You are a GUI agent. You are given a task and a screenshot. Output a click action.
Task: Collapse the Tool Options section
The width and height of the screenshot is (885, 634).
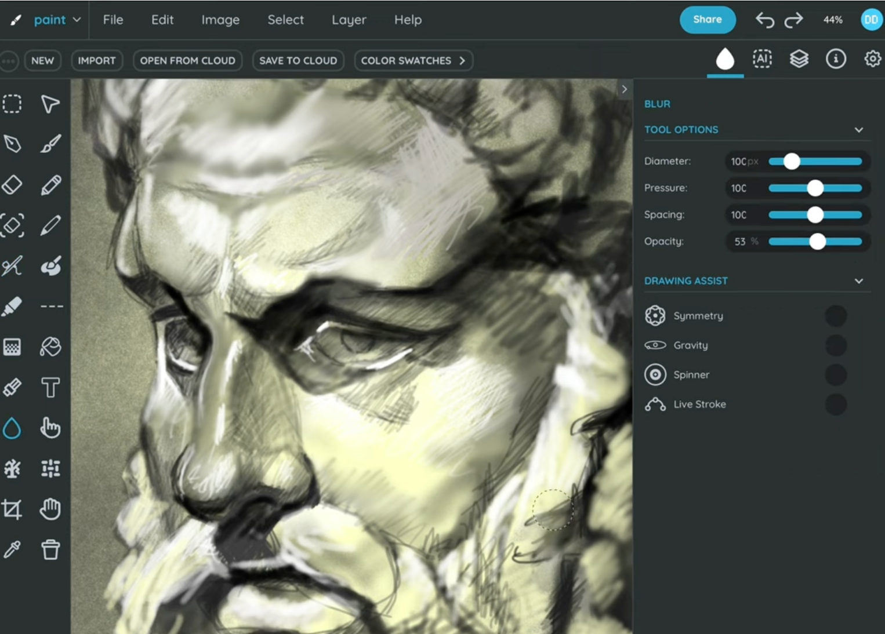(858, 130)
